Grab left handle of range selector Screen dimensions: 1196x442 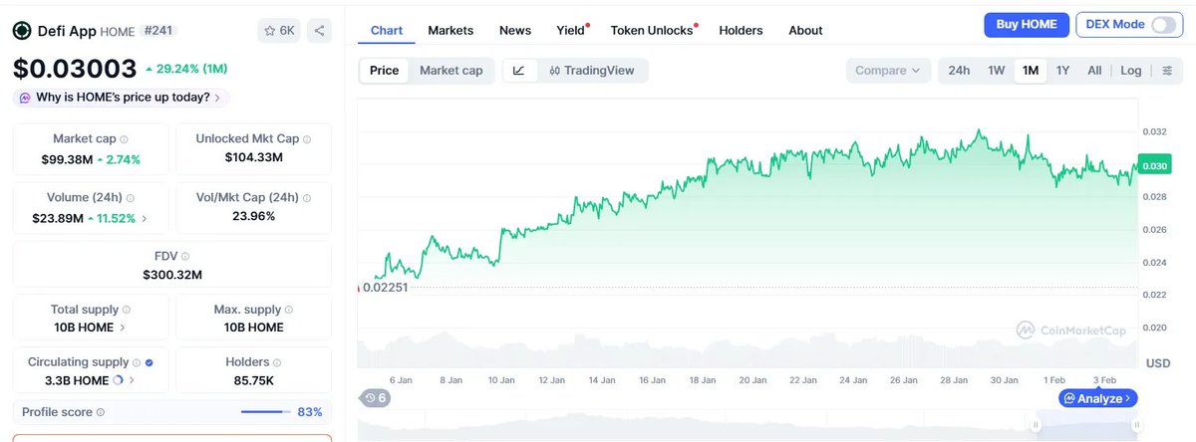(x=1036, y=425)
